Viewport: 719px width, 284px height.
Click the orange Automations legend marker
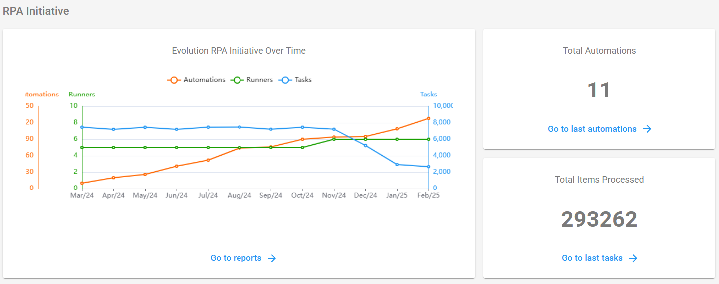click(x=174, y=80)
